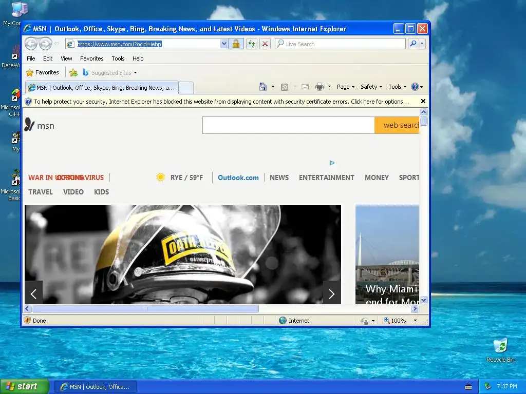
Task: Open the VIDEO section
Action: [73, 192]
